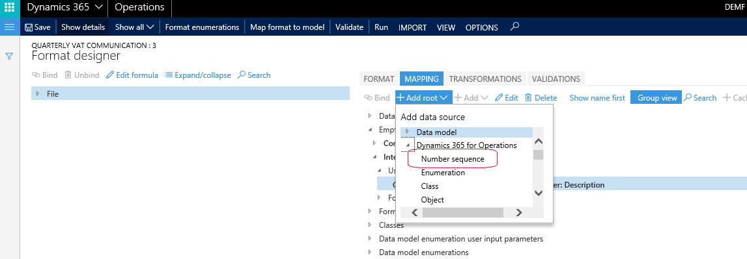747x259 pixels.
Task: Open the app launcher waffle icon
Action: click(x=10, y=8)
